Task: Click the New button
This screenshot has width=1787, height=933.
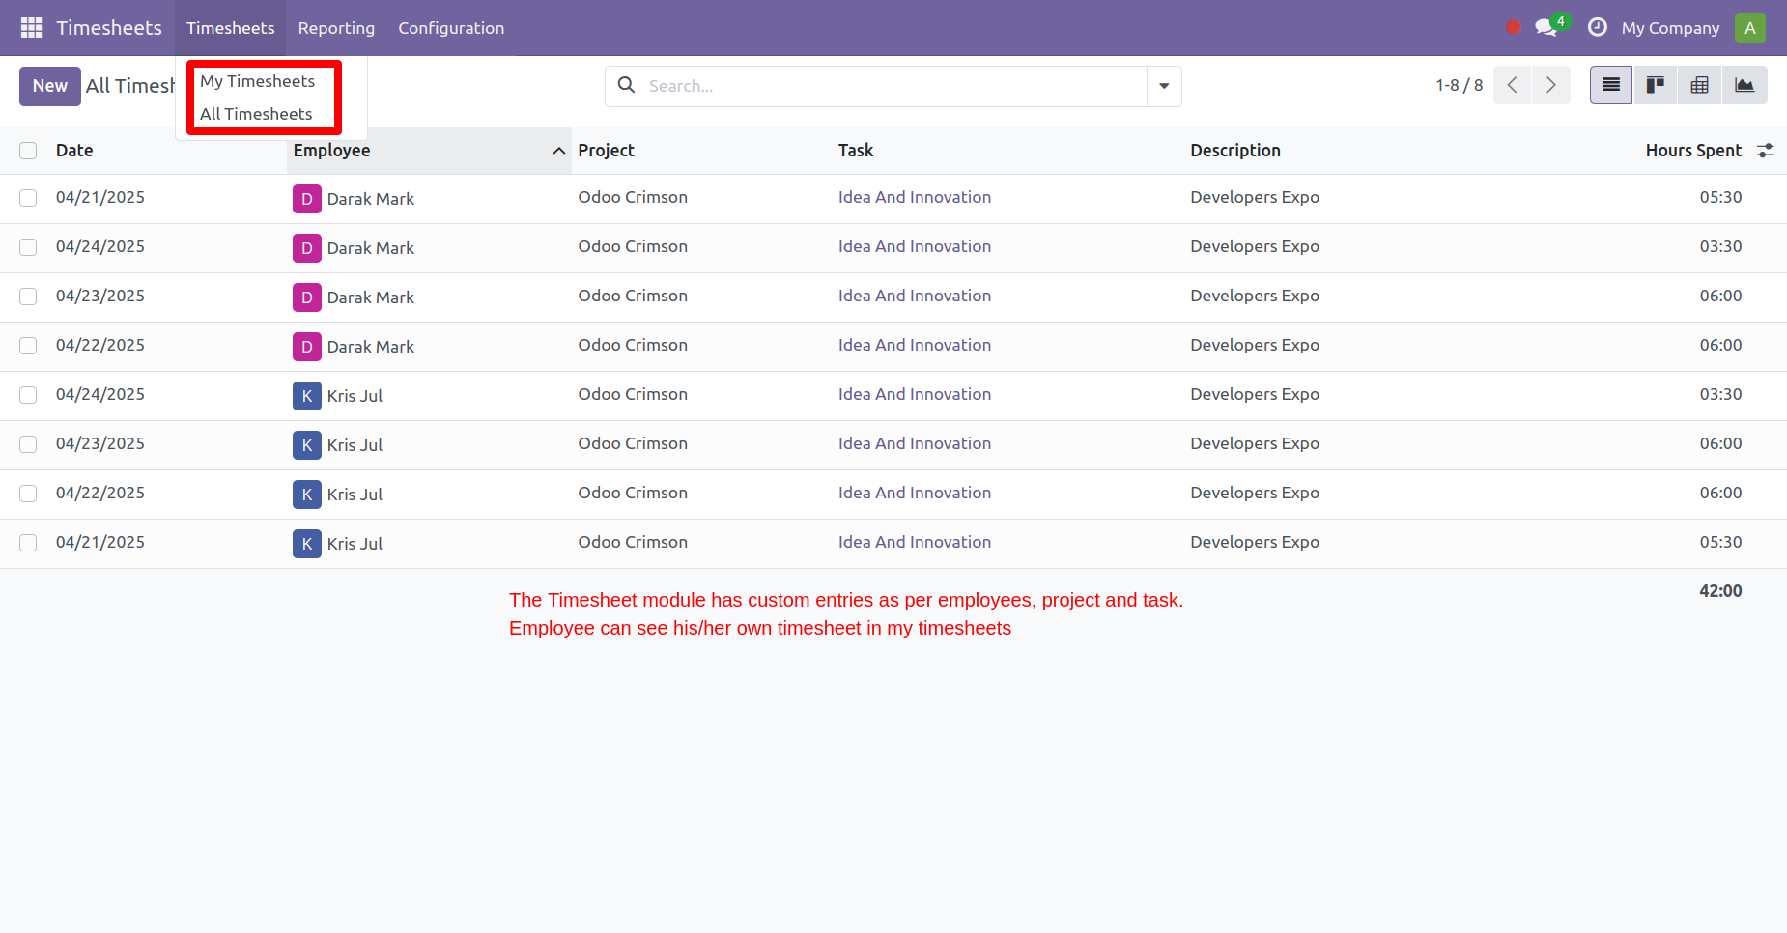Action: [49, 85]
